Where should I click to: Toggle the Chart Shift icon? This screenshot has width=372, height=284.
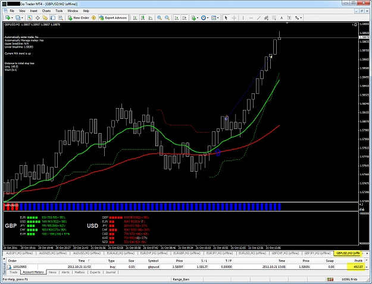(185, 18)
